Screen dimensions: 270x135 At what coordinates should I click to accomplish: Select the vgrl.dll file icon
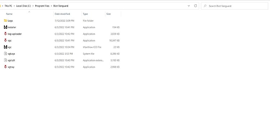pyautogui.click(x=5, y=60)
